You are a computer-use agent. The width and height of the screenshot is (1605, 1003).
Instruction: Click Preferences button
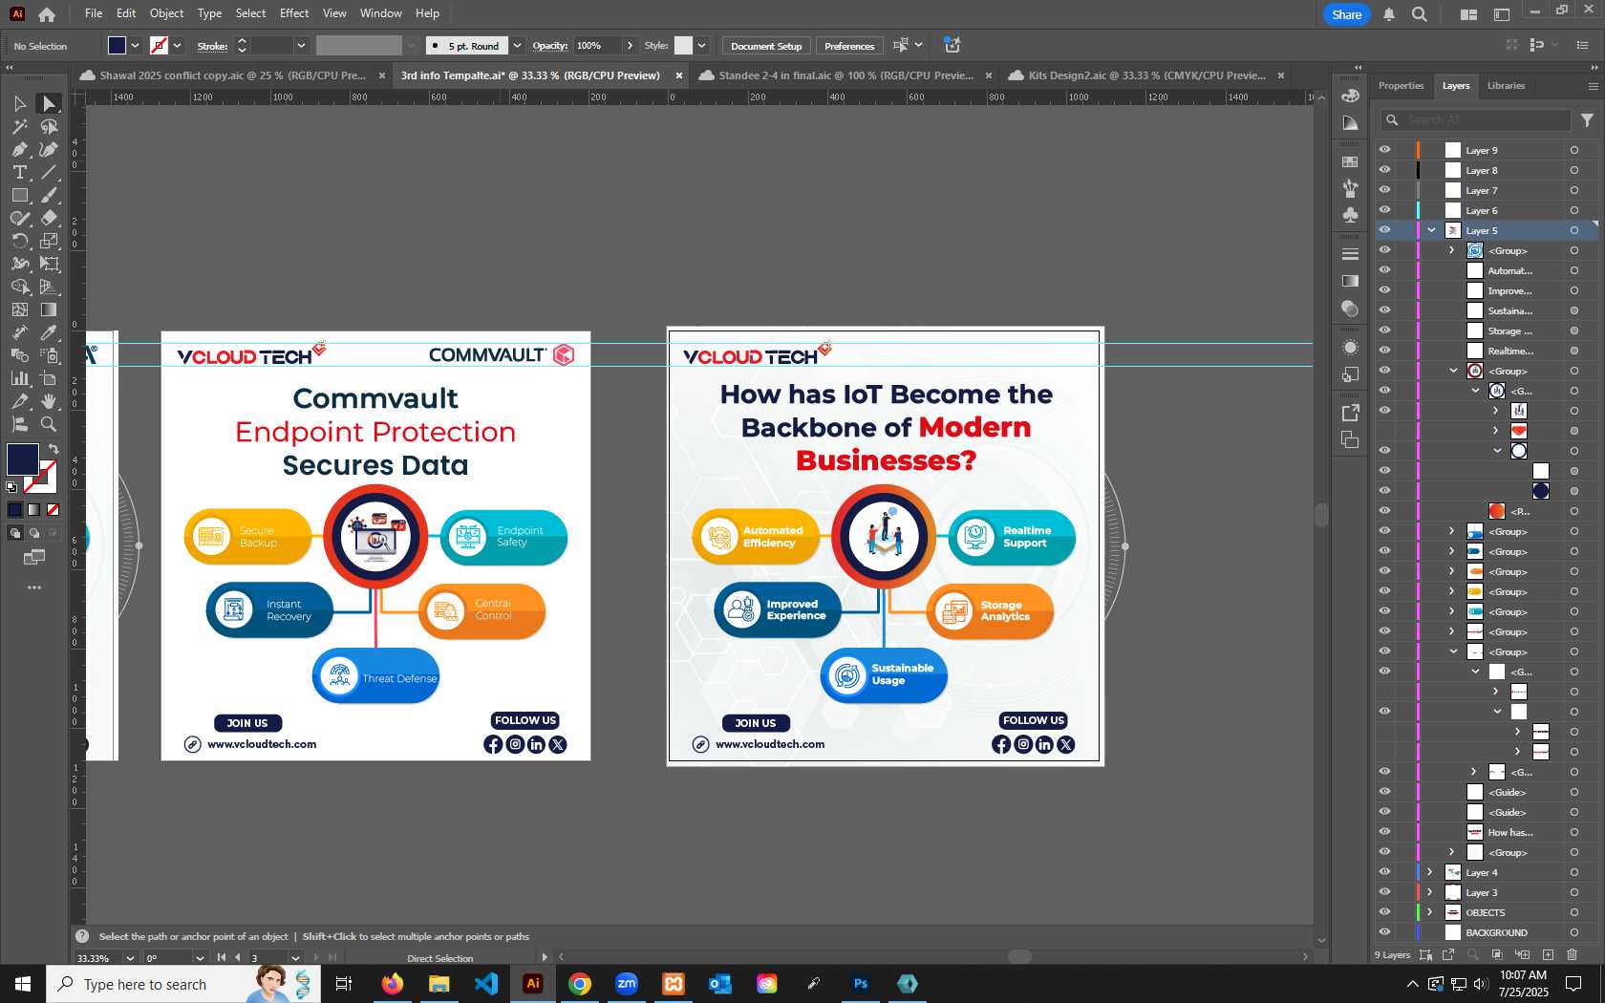[x=849, y=46]
